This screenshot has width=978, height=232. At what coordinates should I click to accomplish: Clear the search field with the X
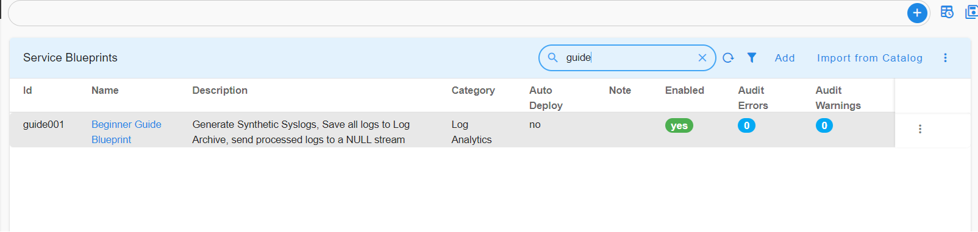click(x=702, y=58)
